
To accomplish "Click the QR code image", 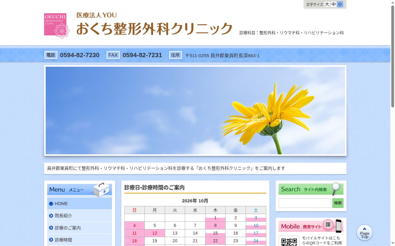I will (289, 241).
